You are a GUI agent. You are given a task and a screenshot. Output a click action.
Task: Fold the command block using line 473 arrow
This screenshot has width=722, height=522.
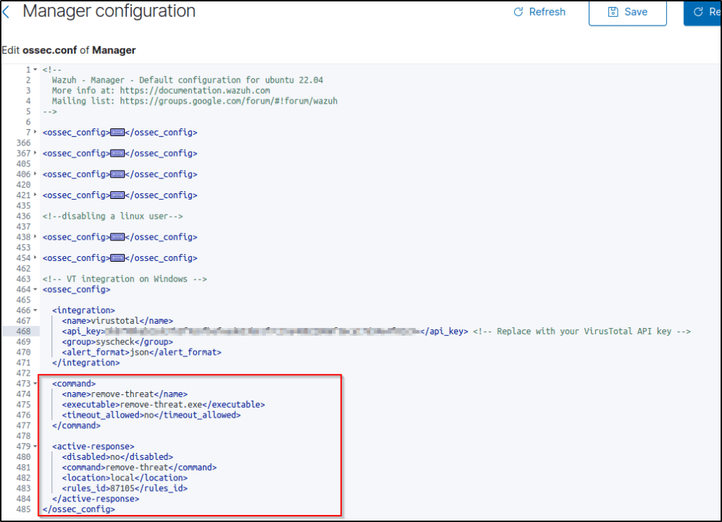coord(35,384)
